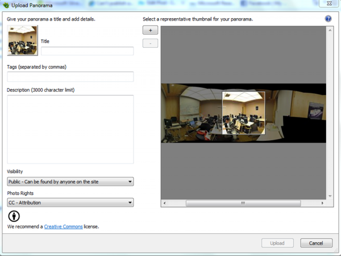341x256 pixels.
Task: Zoom in with the plus button
Action: point(150,31)
